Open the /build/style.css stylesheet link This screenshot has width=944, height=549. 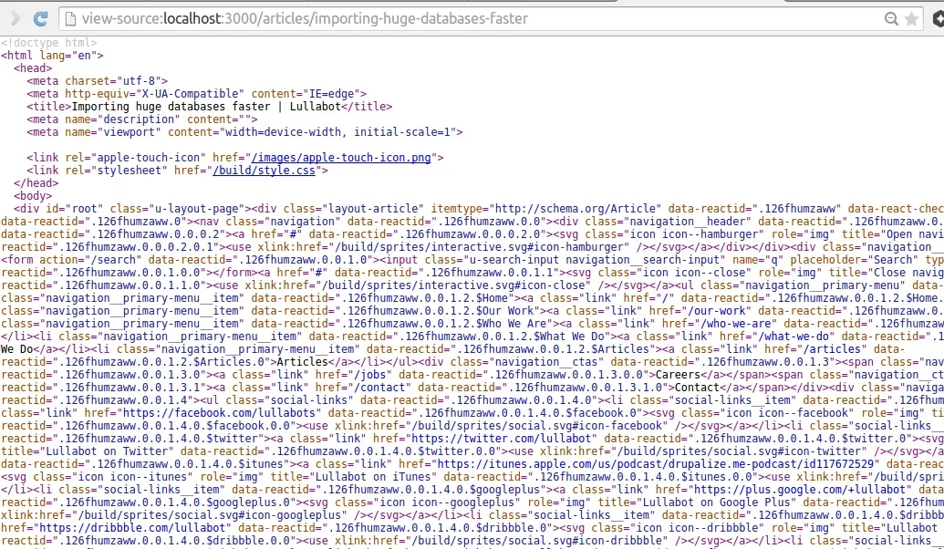coord(266,171)
